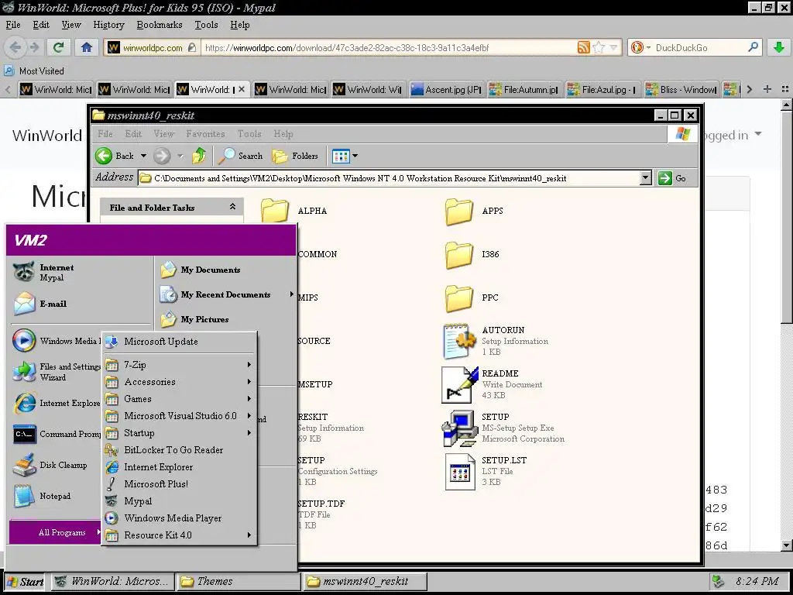Bookmark this page with the star icon
The height and width of the screenshot is (595, 793).
599,47
